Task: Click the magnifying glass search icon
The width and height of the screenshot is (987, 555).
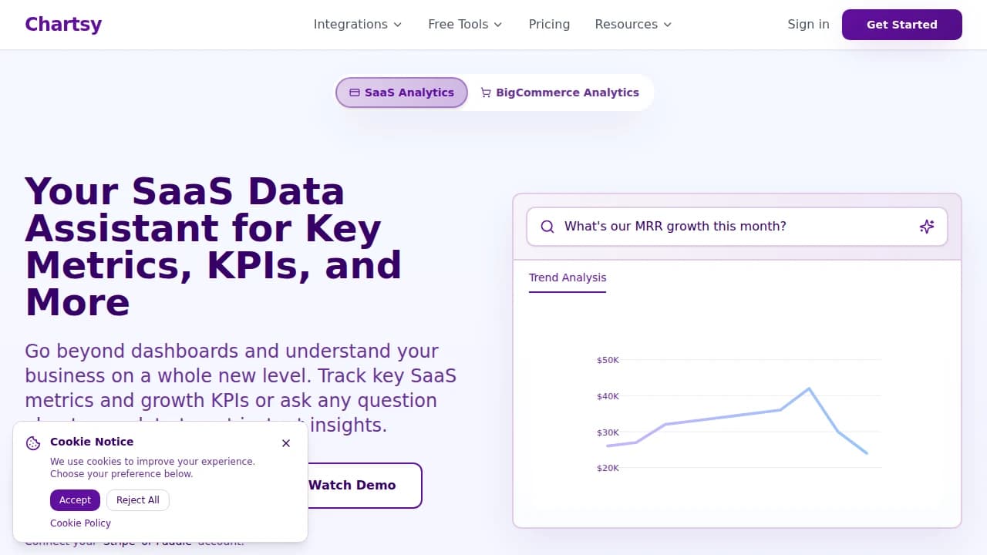Action: coord(547,227)
